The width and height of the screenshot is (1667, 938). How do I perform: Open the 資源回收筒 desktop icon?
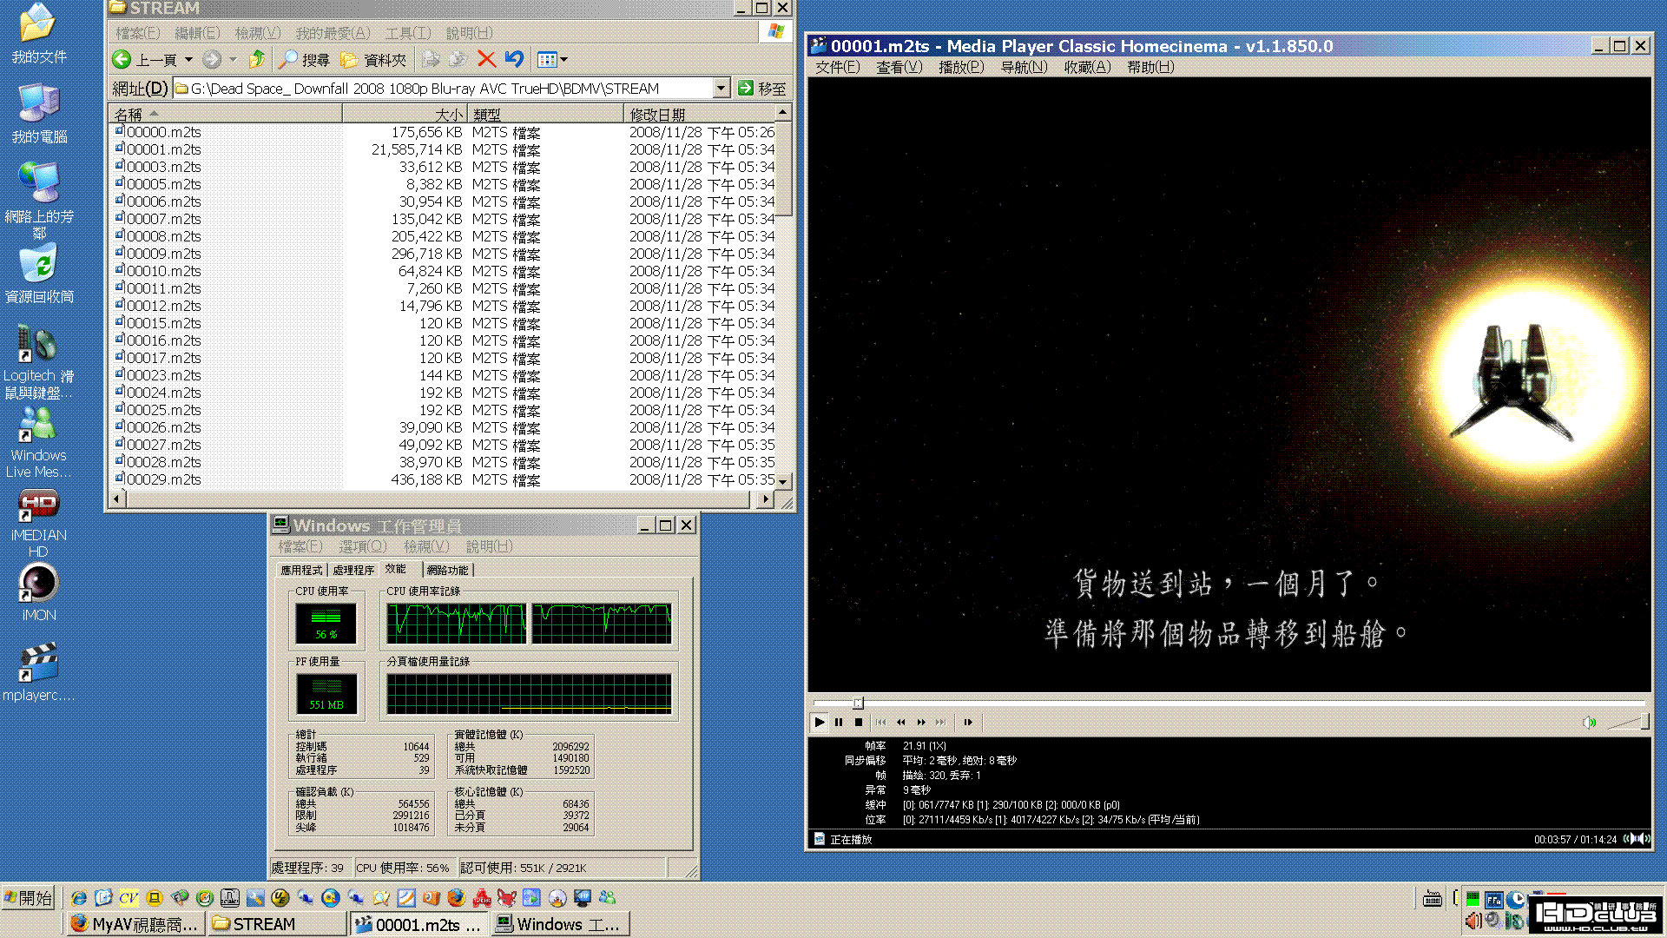click(38, 273)
